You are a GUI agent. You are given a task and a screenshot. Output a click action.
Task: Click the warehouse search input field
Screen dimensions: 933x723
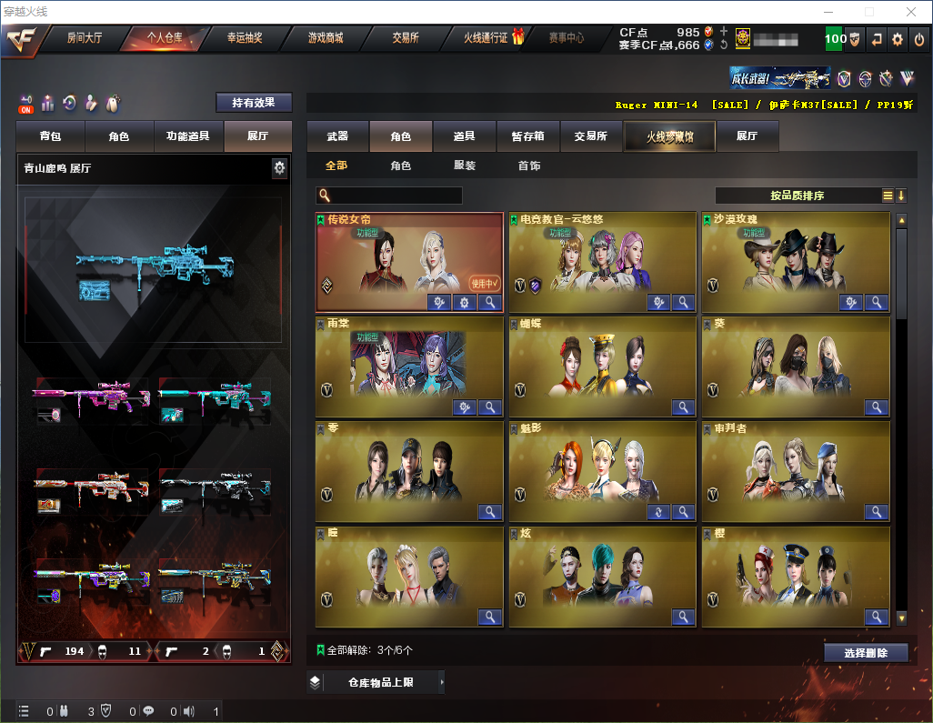tap(389, 196)
